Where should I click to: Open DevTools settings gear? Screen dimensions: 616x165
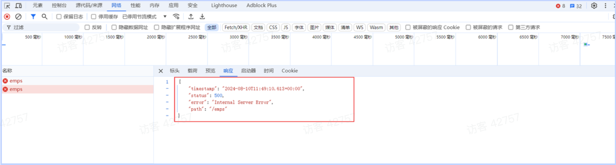(x=594, y=6)
